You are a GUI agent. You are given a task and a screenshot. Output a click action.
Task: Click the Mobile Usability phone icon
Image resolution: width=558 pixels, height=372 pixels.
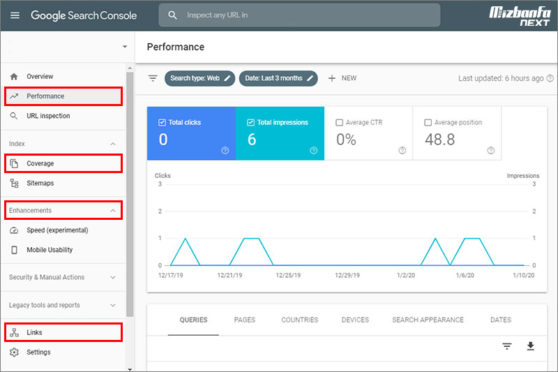(x=14, y=250)
